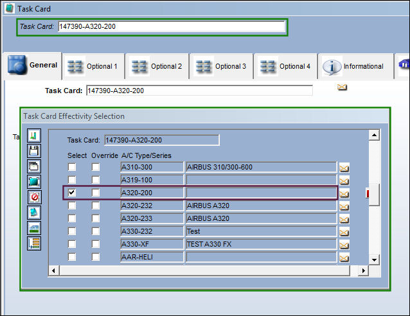Click the AIRBUS 310/300-600 description cell
The height and width of the screenshot is (316, 410).
(261, 167)
